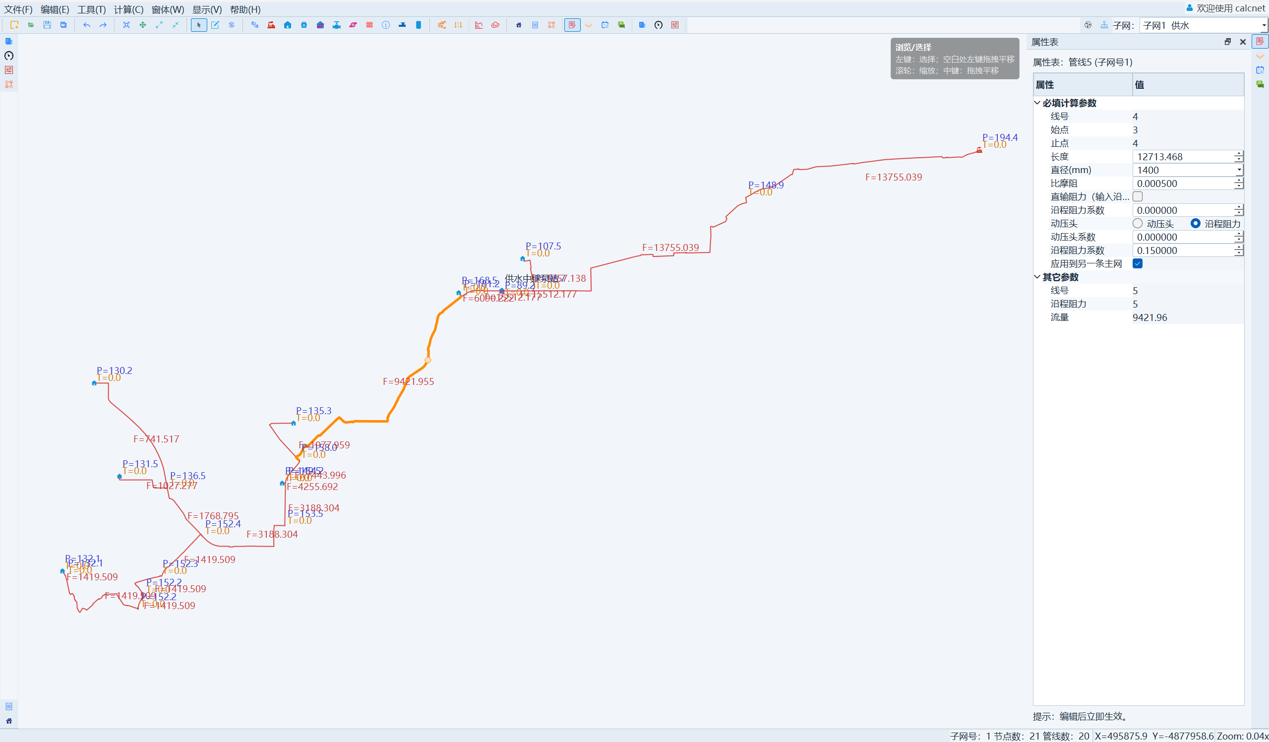Click the new file toolbar icon
The height and width of the screenshot is (742, 1269).
[14, 25]
